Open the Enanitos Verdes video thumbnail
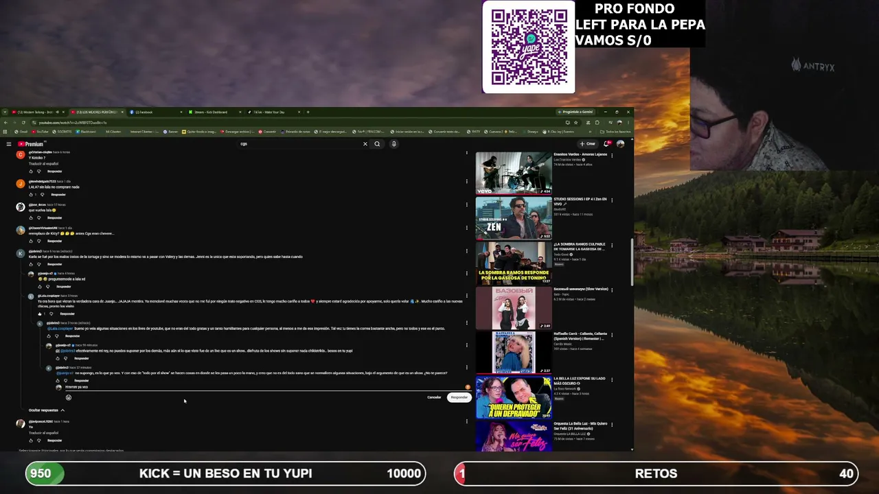This screenshot has height=494, width=879. [x=514, y=173]
